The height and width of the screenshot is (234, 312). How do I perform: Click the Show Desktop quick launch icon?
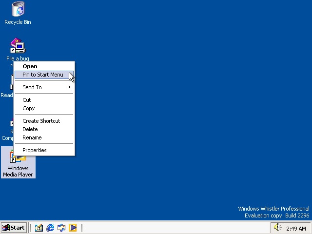click(39, 228)
